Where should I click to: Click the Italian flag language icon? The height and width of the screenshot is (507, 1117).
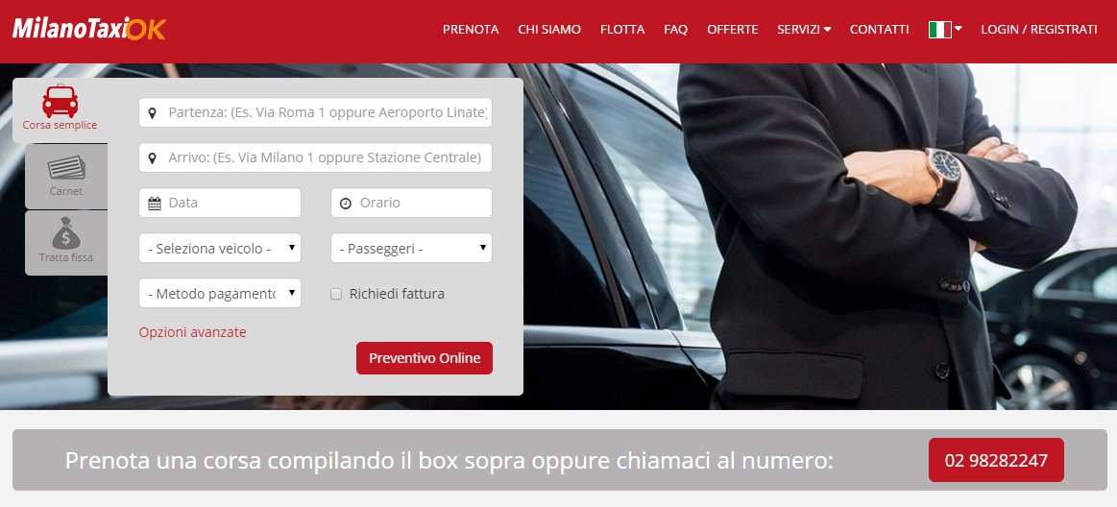click(x=940, y=29)
